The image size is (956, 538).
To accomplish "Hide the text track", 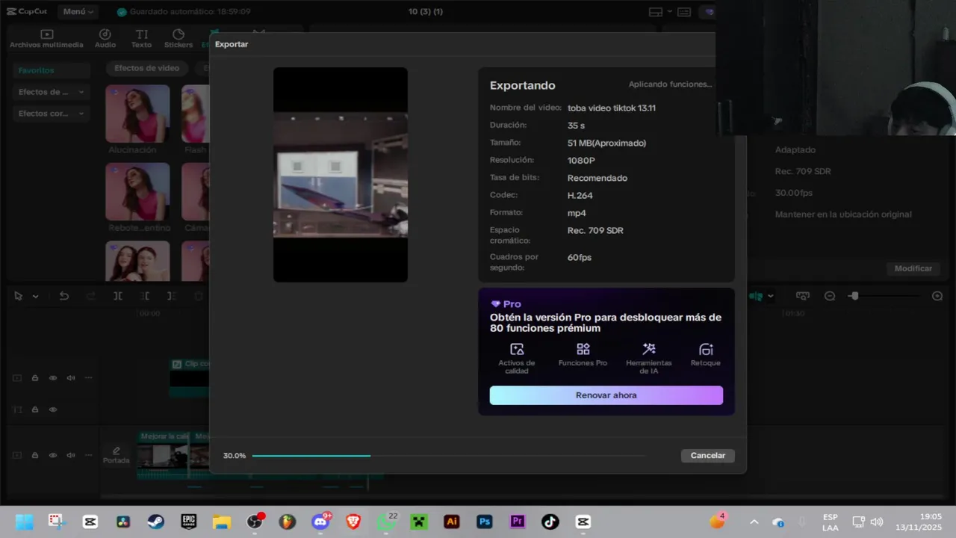I will coord(53,409).
